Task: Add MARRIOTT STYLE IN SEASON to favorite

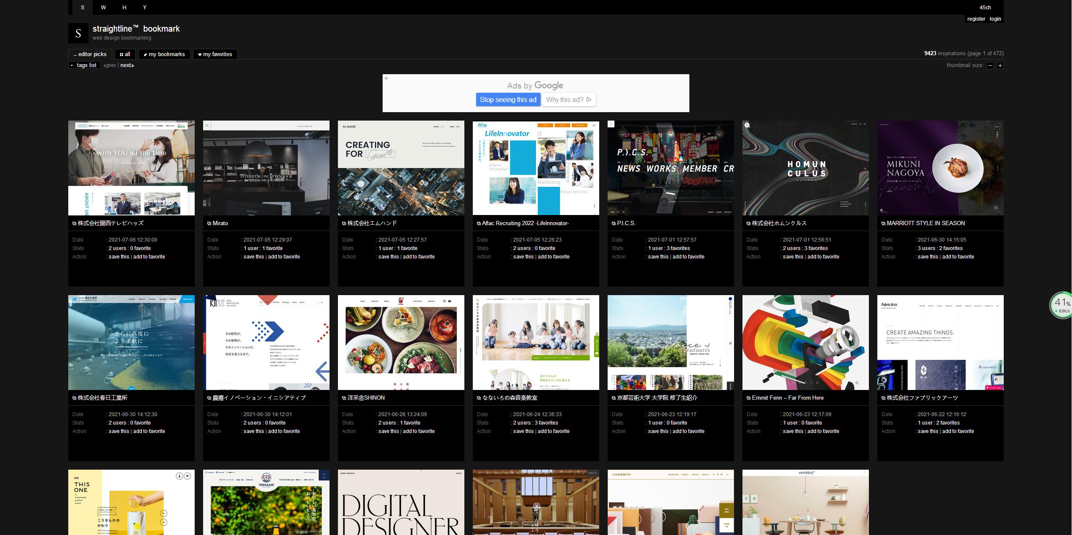Action: 958,257
